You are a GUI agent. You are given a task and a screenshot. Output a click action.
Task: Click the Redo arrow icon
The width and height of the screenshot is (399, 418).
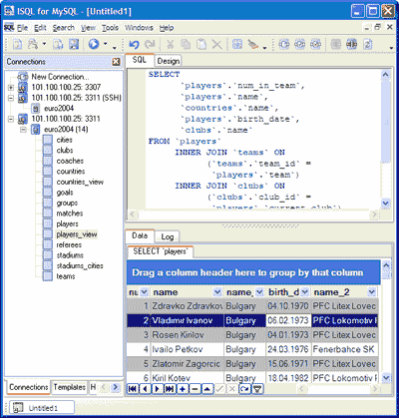[x=150, y=44]
